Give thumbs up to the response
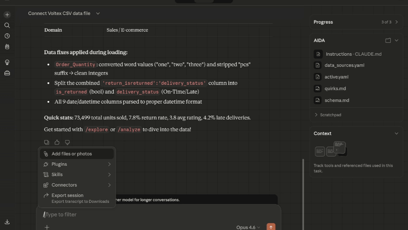Viewport: 408px width, 230px height. tap(57, 142)
